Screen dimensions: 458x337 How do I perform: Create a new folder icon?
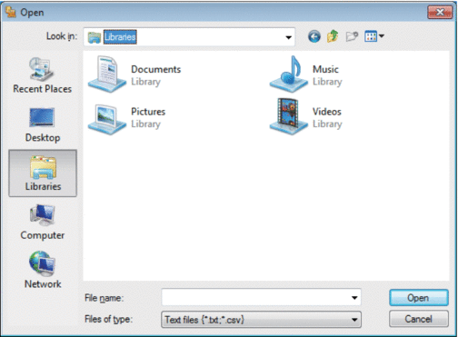click(352, 36)
